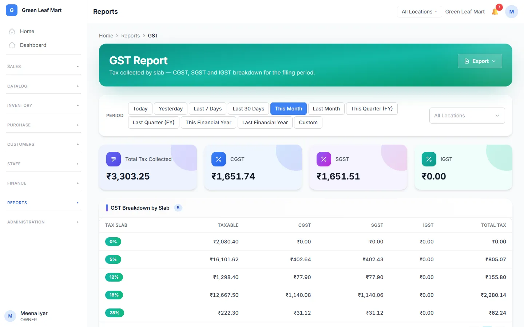Go to Reports breadcrumb link
This screenshot has height=327, width=524.
[131, 36]
